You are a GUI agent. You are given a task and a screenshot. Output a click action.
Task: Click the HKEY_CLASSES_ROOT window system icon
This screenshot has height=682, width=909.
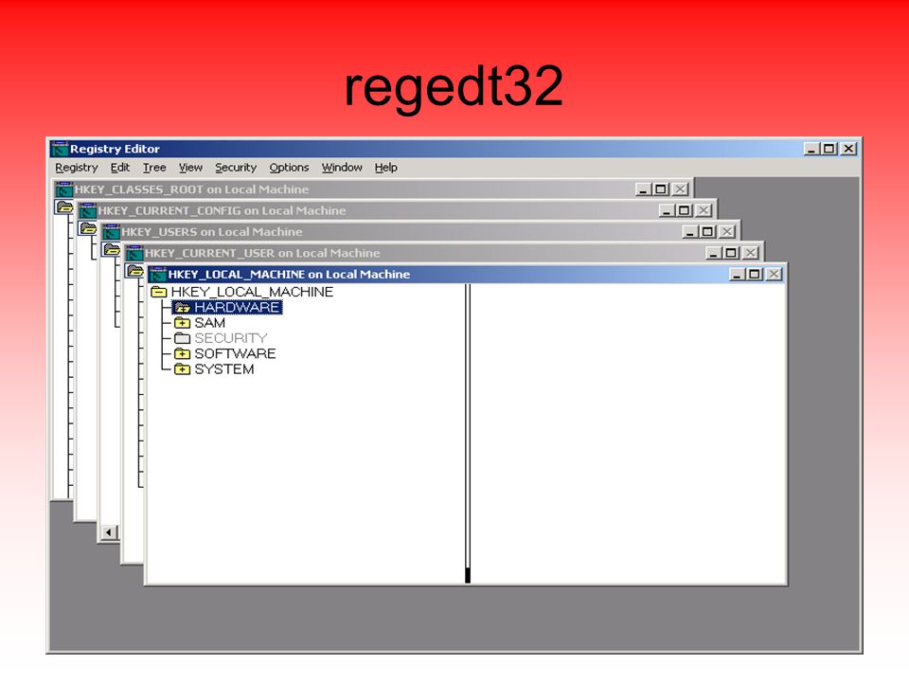(63, 189)
